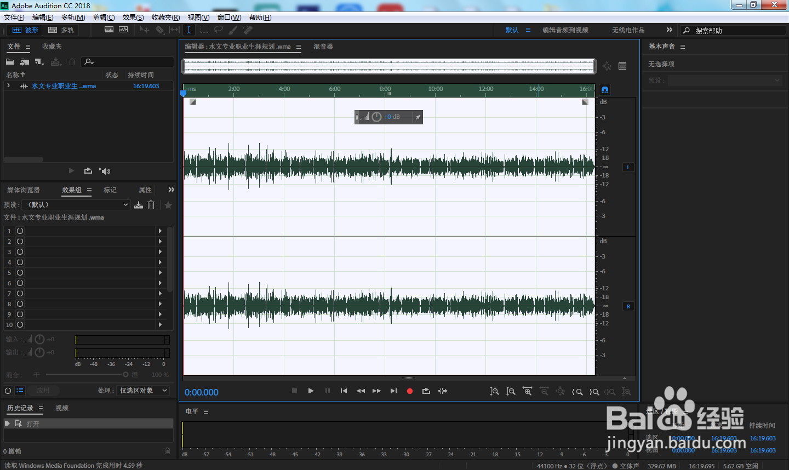Image resolution: width=789 pixels, height=470 pixels.
Task: Toggle power for effect slot 3
Action: (x=20, y=252)
